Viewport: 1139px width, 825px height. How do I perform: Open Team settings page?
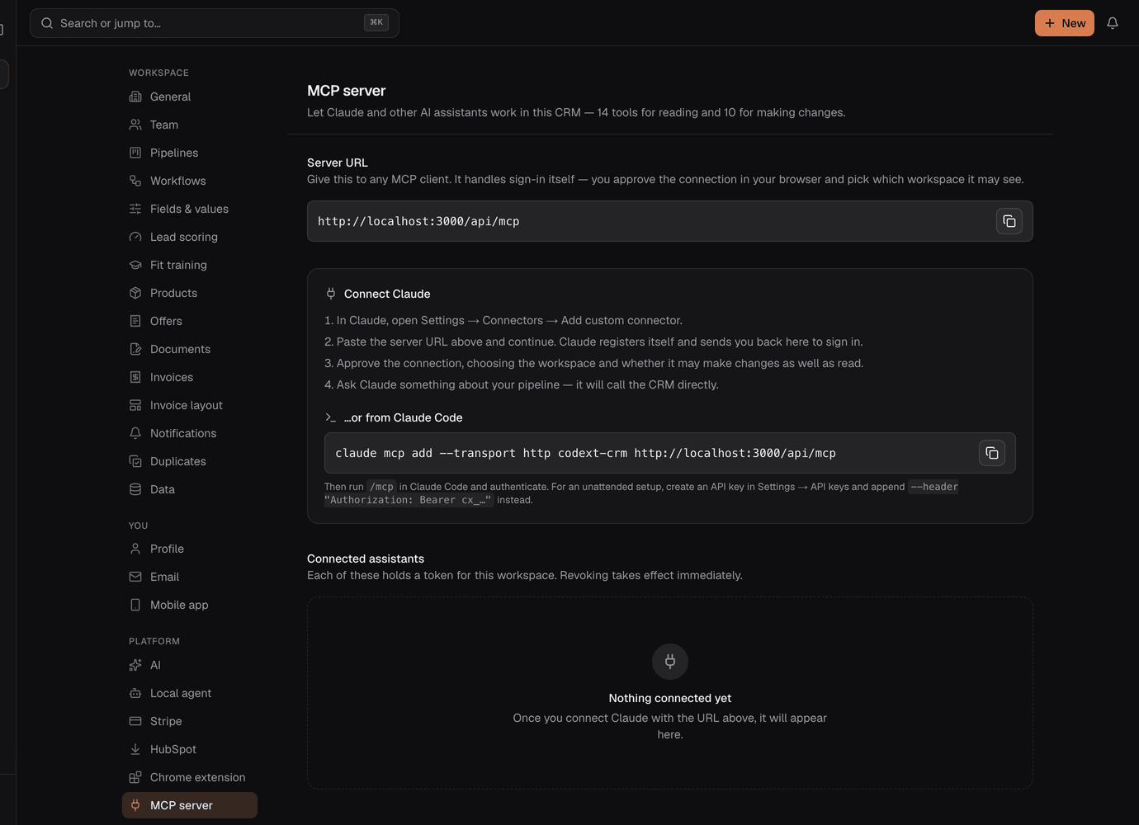pos(189,125)
